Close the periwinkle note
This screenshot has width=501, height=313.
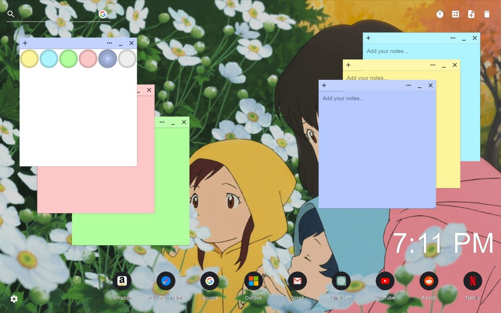tap(431, 85)
